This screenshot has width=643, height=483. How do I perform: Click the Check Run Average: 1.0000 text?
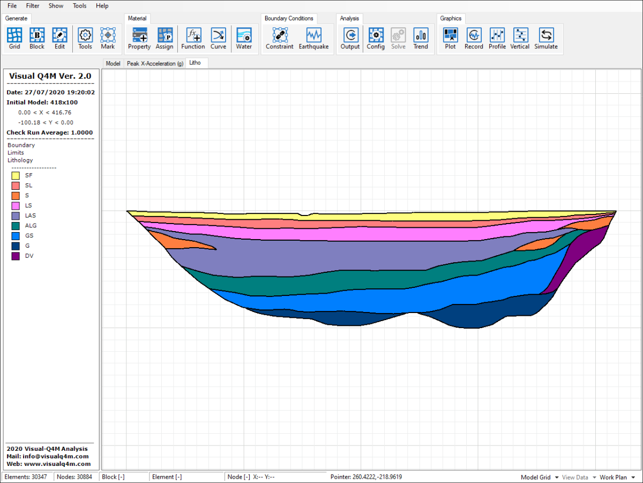tap(49, 132)
